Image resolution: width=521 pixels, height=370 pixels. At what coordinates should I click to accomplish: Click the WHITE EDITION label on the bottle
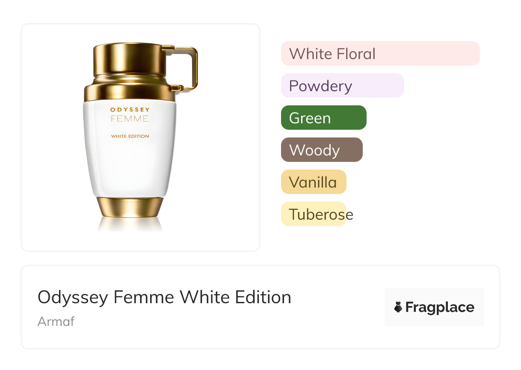(130, 136)
